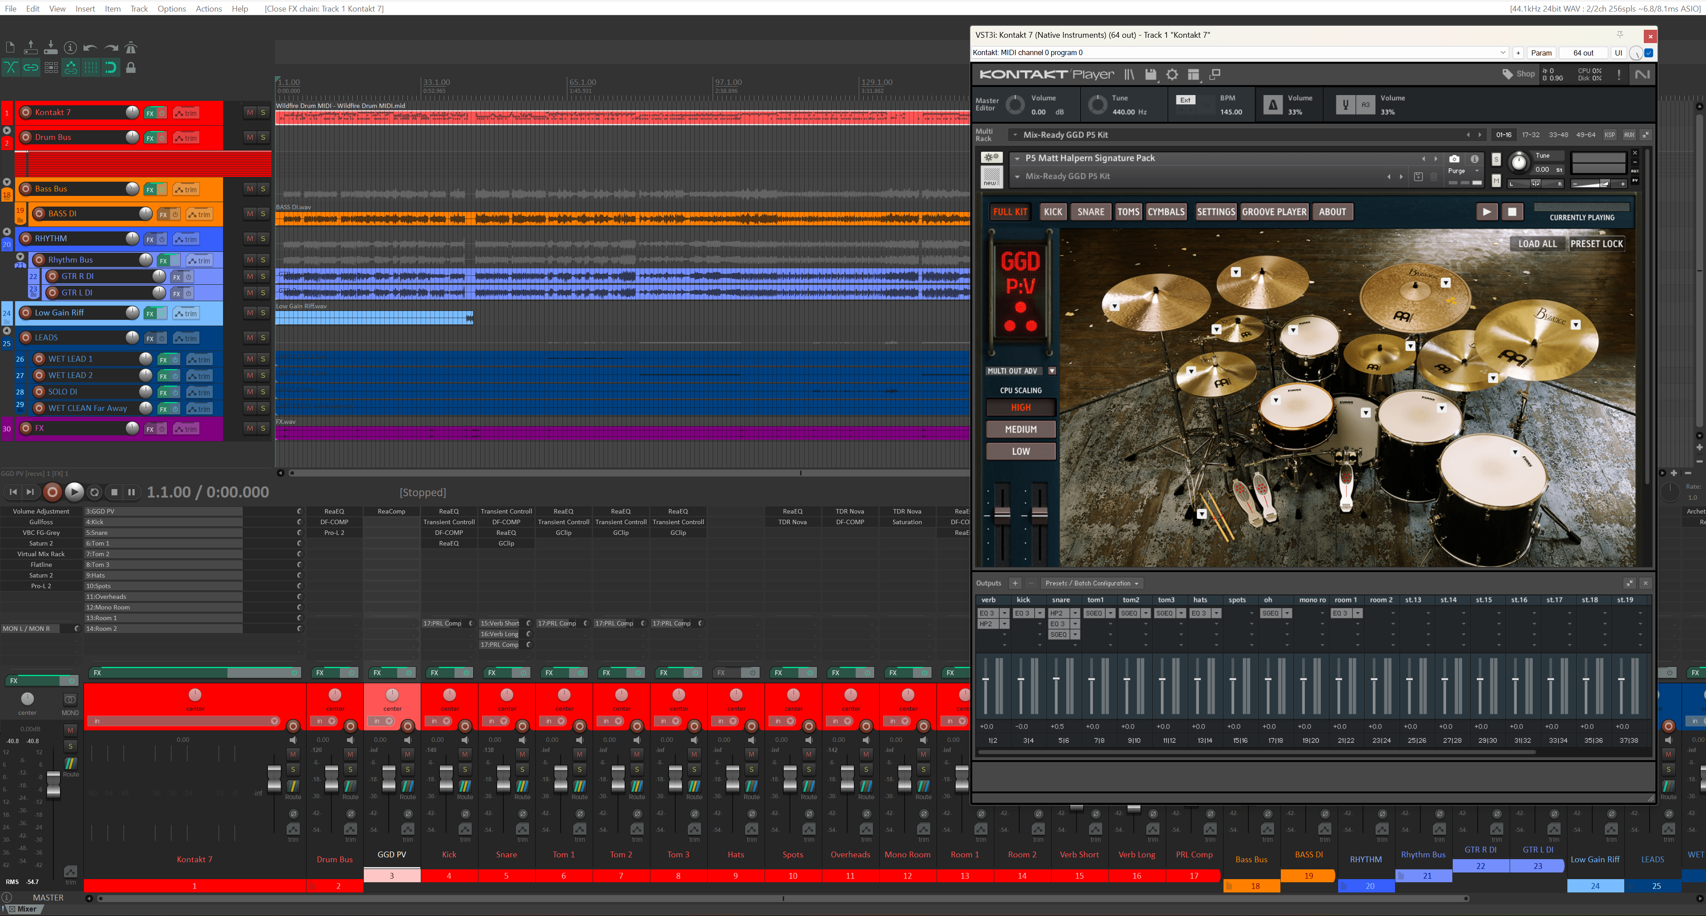Click Kontakt save floppy disk icon
Image resolution: width=1706 pixels, height=916 pixels.
tap(1151, 75)
